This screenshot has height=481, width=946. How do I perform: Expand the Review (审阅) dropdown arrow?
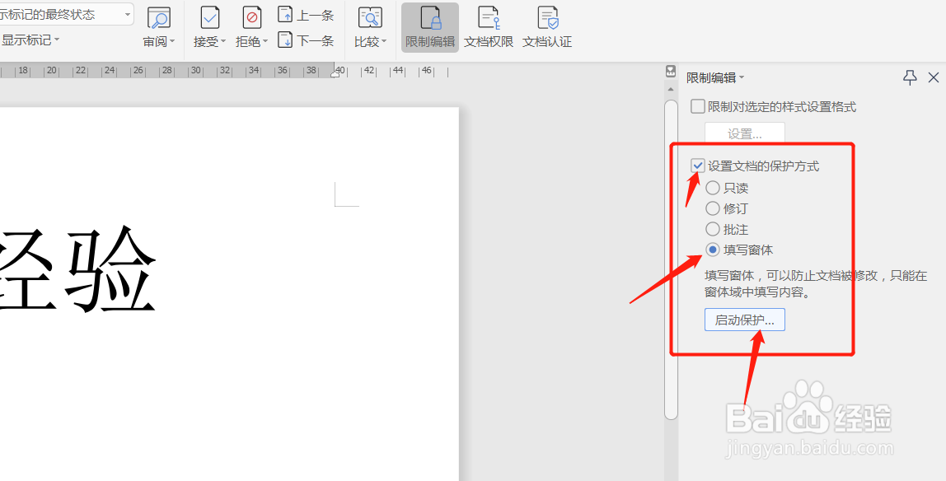(x=172, y=41)
